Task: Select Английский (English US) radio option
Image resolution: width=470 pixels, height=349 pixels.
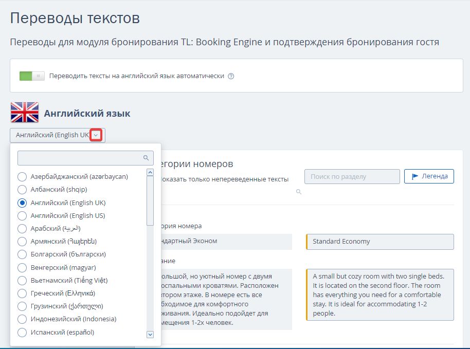Action: [22, 216]
